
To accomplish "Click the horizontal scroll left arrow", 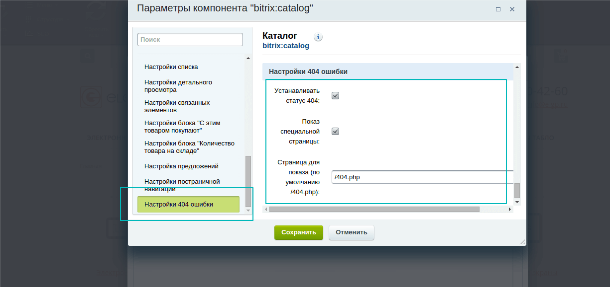I will 265,210.
